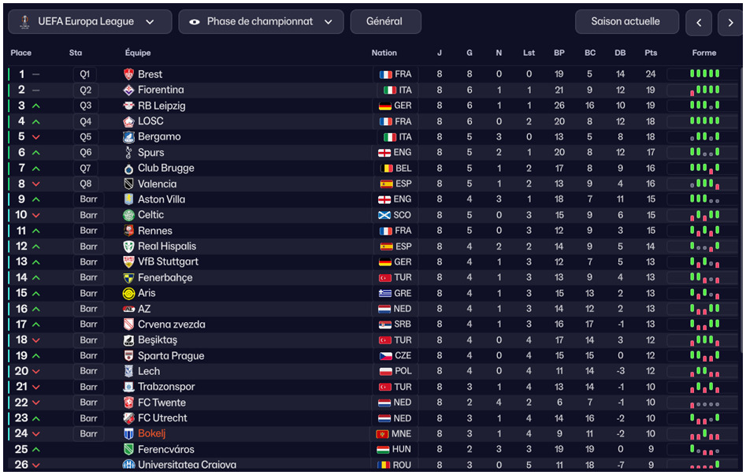The width and height of the screenshot is (746, 475).
Task: Switch to the Général view tab
Action: [x=385, y=22]
